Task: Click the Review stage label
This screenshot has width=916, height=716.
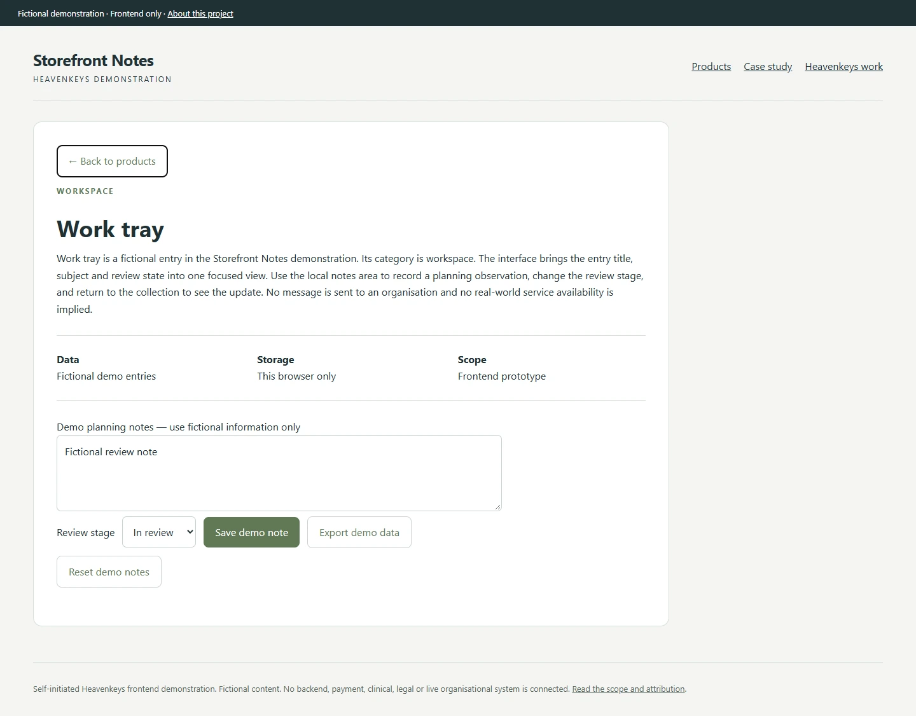Action: [86, 532]
